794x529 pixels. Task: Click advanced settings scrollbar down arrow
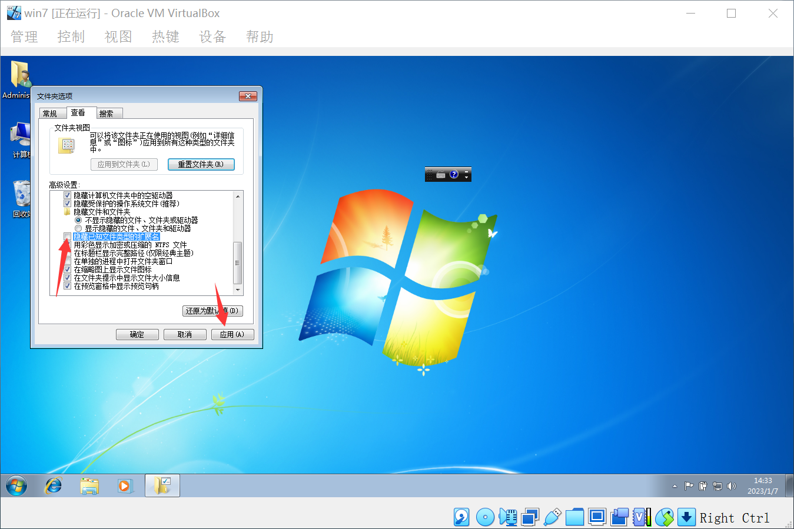pyautogui.click(x=238, y=290)
